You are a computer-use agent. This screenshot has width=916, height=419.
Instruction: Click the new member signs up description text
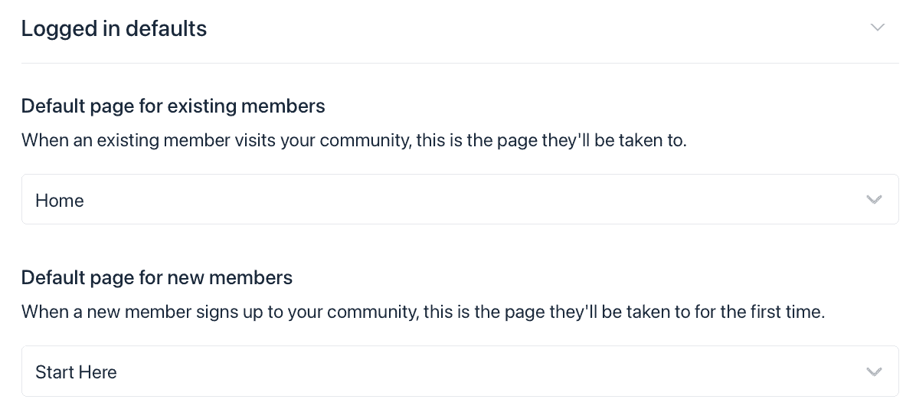[423, 313]
